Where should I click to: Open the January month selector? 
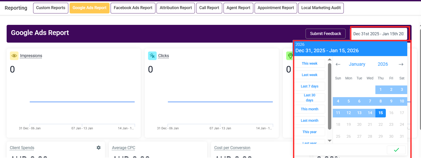(357, 64)
